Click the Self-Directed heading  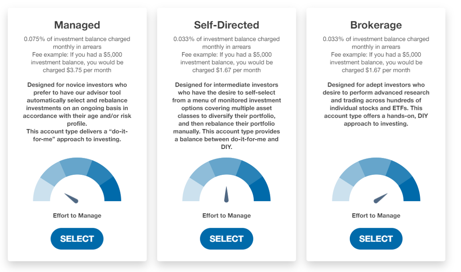coord(226,25)
